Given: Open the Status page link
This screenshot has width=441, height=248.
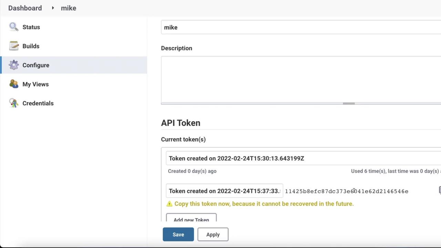Looking at the screenshot, I should [x=31, y=27].
